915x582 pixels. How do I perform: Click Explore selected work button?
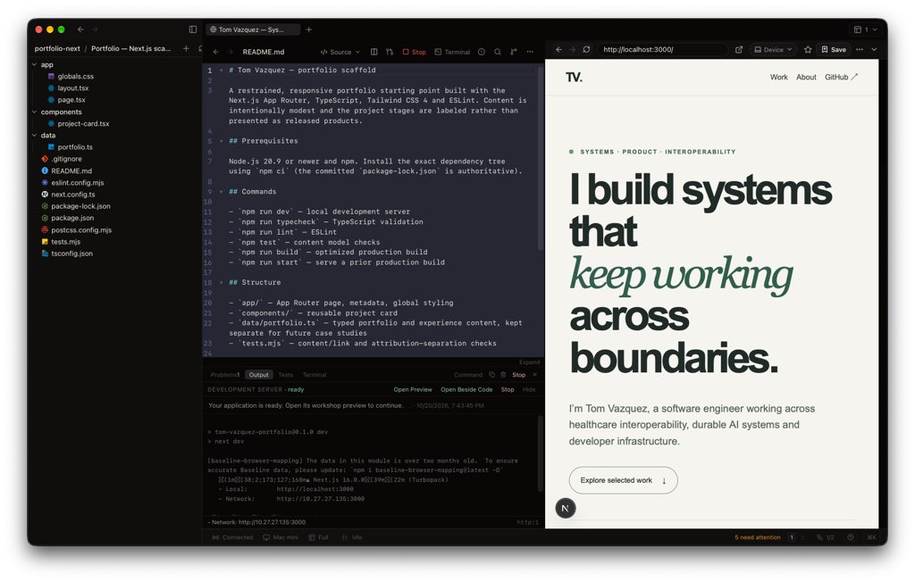[x=623, y=480]
